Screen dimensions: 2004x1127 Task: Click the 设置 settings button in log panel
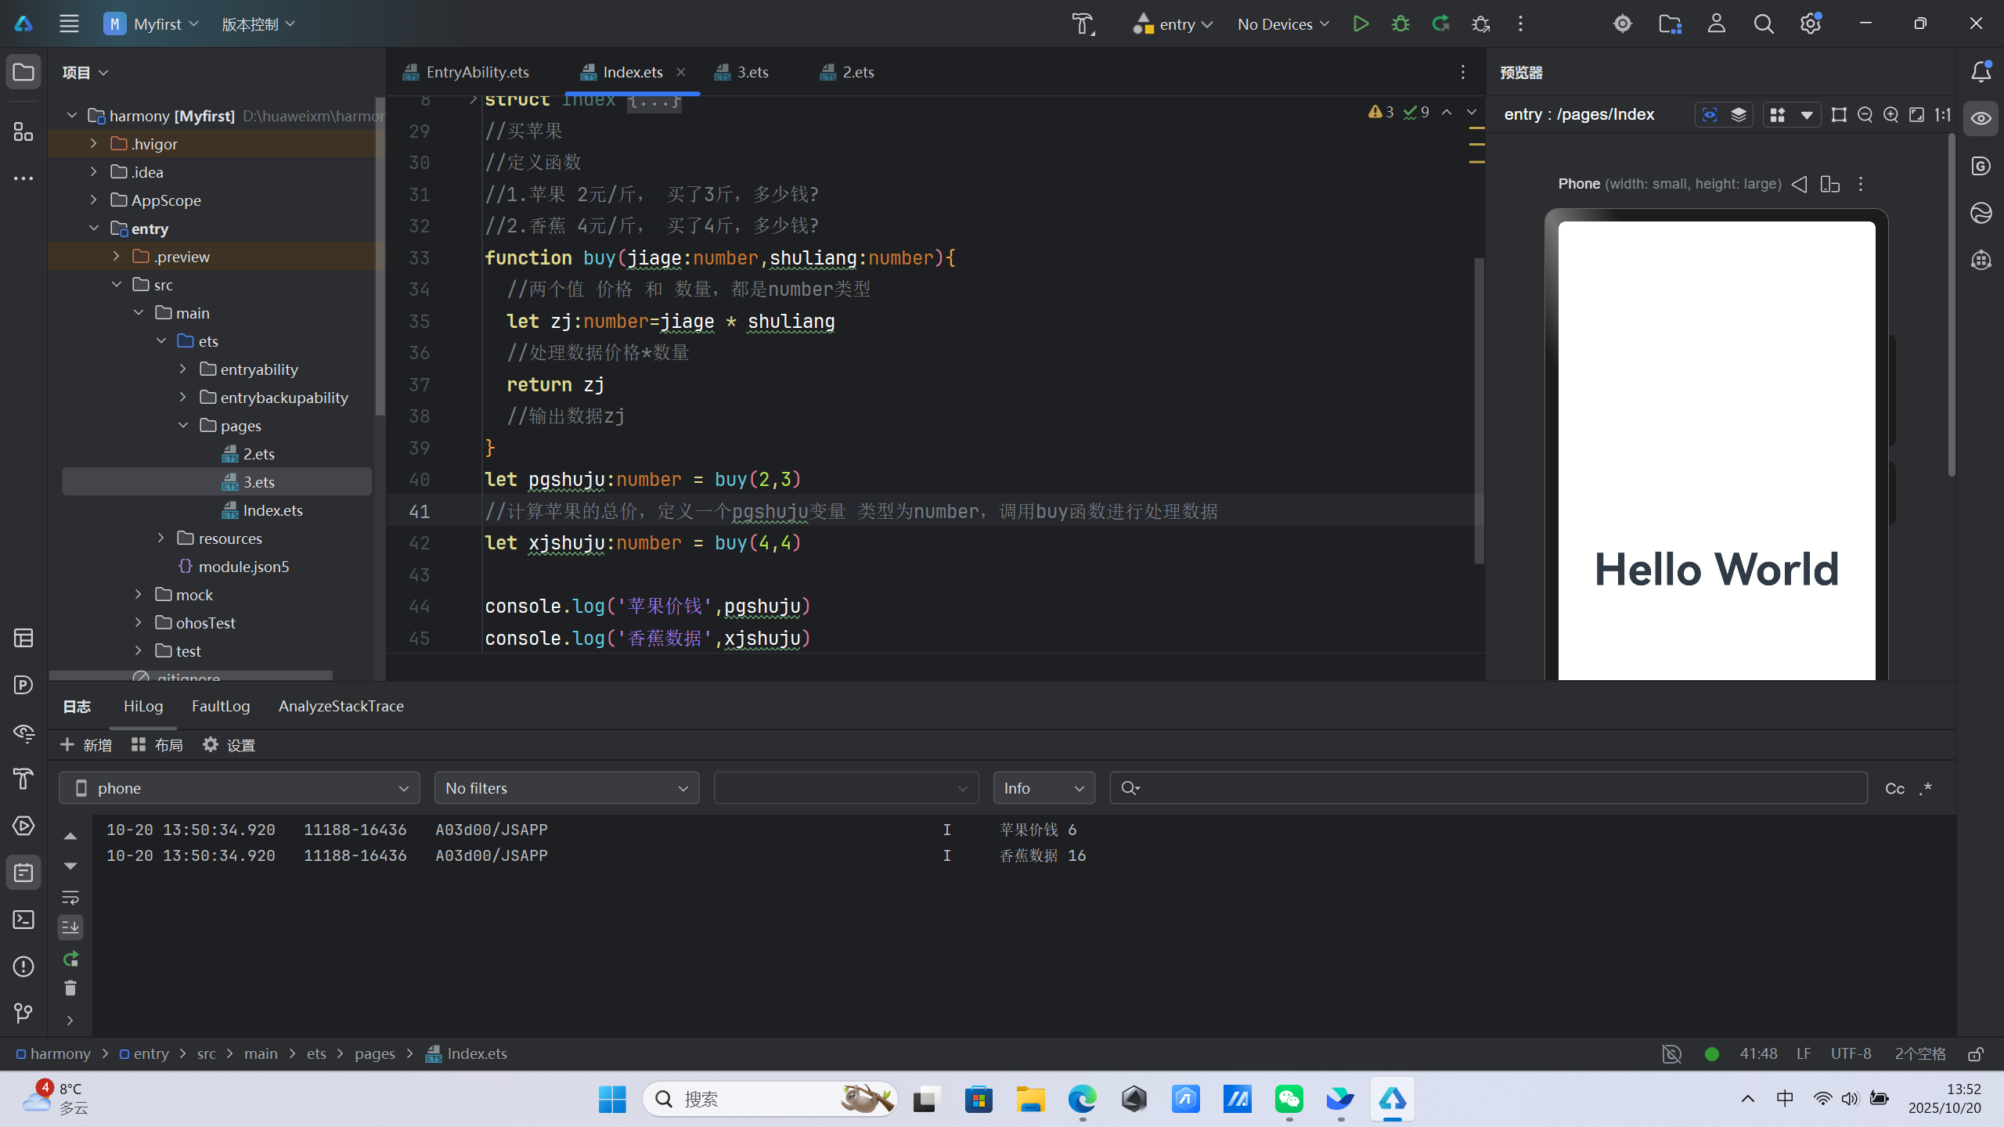pyautogui.click(x=229, y=745)
